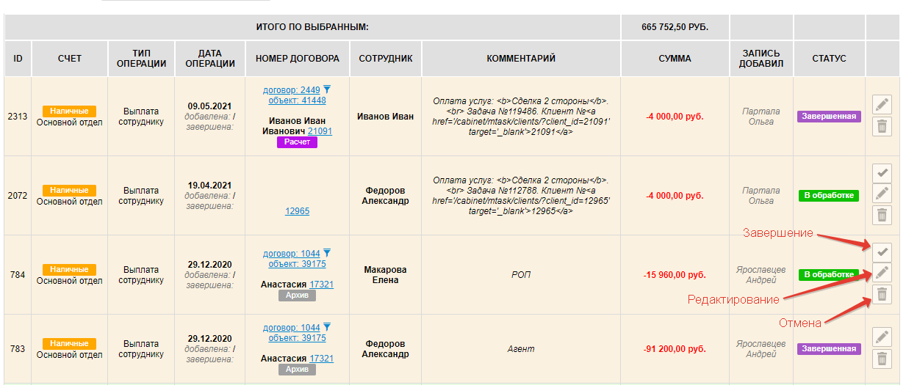Edit record 2072 with the pencil icon

pos(882,194)
